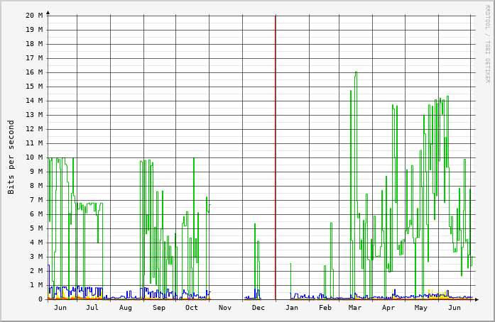Click the "8 M" axis value
This screenshot has height=322, width=495.
click(36, 186)
